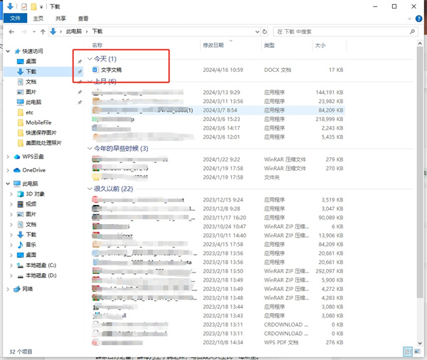Click the Back navigation arrow
427x360 pixels.
point(11,32)
